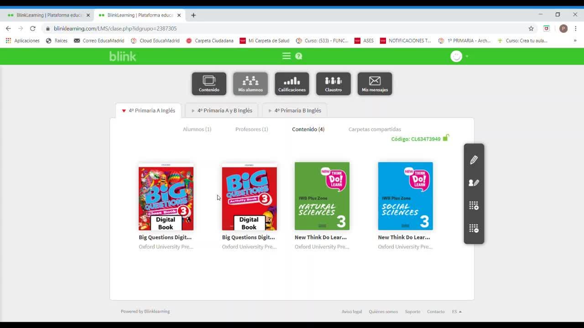Click the grid-minus remove content icon
584x328 pixels.
(474, 228)
